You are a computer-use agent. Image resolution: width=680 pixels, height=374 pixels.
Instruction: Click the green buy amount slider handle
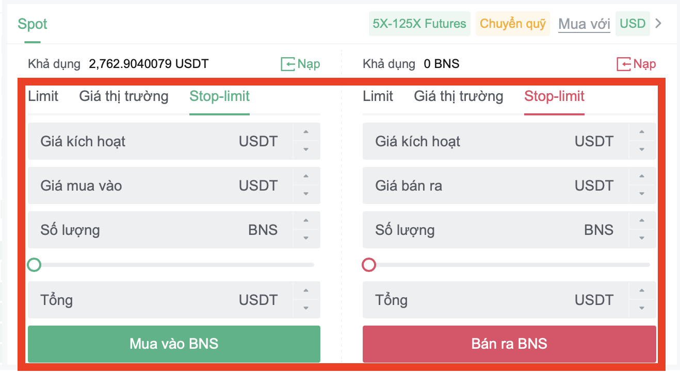click(34, 265)
